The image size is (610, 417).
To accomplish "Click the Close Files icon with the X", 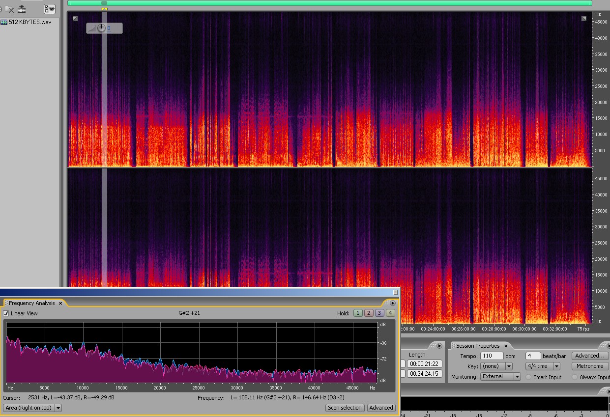I will click(9, 9).
